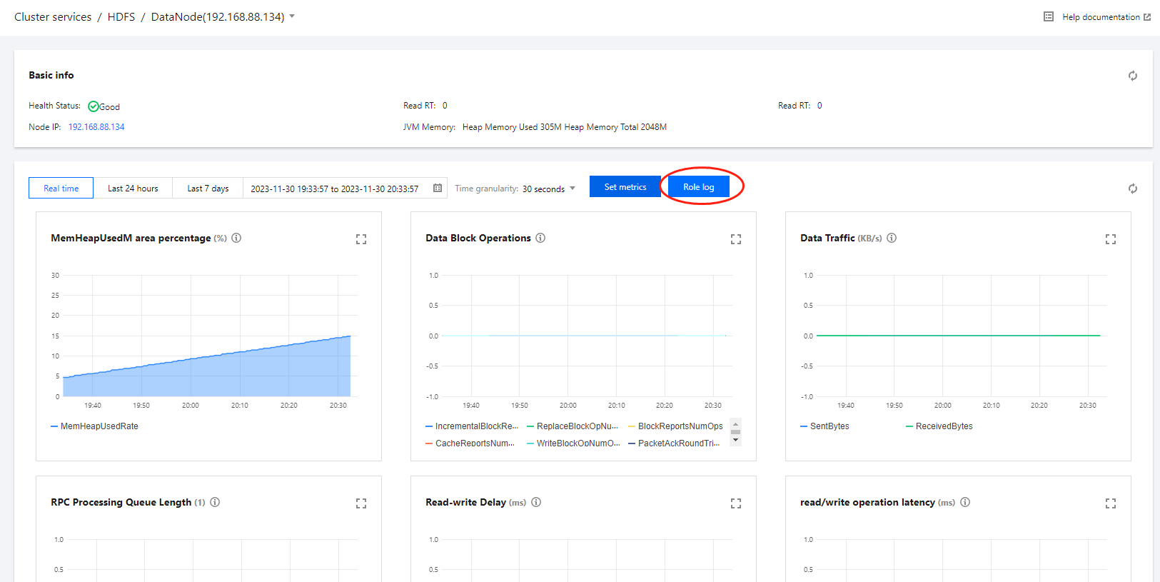Click the Set metrics button
The width and height of the screenshot is (1160, 582).
[x=625, y=187]
